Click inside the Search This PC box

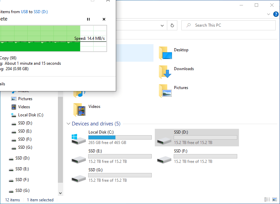point(219,25)
